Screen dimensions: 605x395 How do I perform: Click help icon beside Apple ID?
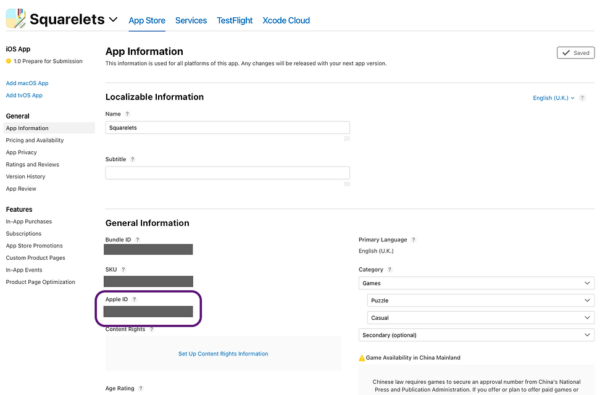(x=135, y=299)
